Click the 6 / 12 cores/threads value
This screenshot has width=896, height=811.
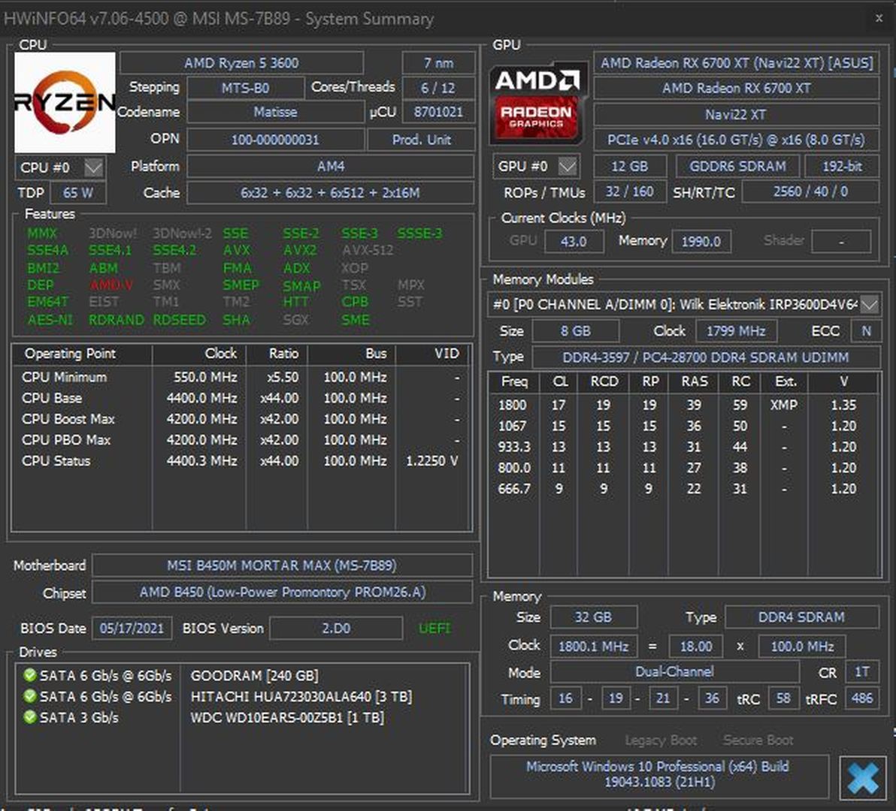coord(437,88)
